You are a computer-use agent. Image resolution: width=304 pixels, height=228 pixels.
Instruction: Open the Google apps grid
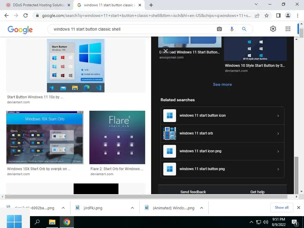pyautogui.click(x=288, y=29)
